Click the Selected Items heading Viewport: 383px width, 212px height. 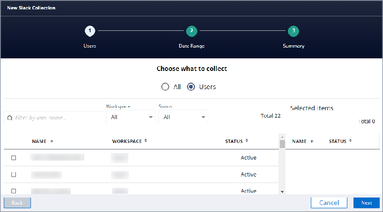click(312, 108)
